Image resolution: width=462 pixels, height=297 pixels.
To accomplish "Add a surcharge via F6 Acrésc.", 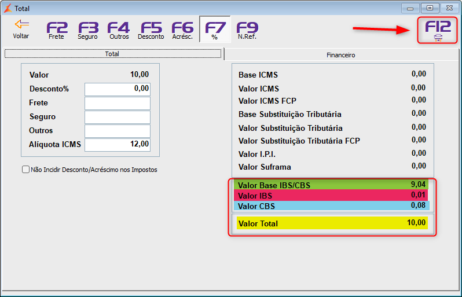I will pos(182,31).
